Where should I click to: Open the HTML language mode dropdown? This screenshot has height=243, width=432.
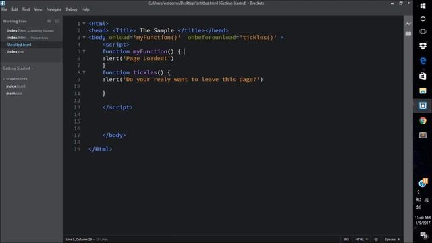tap(361, 240)
